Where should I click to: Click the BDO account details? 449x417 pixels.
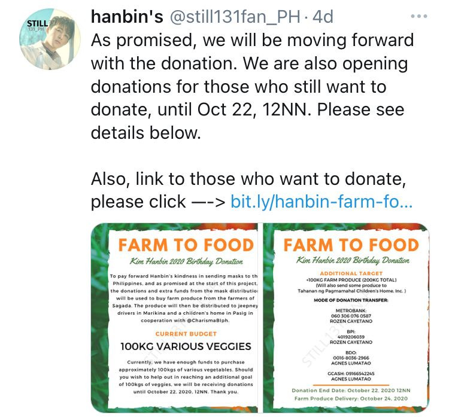click(351, 358)
